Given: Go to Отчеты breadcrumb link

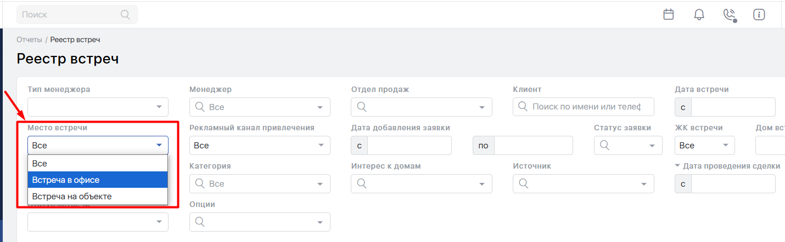Looking at the screenshot, I should coord(29,39).
